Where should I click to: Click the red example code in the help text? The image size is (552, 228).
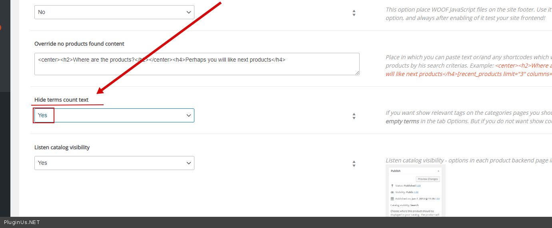click(x=469, y=70)
